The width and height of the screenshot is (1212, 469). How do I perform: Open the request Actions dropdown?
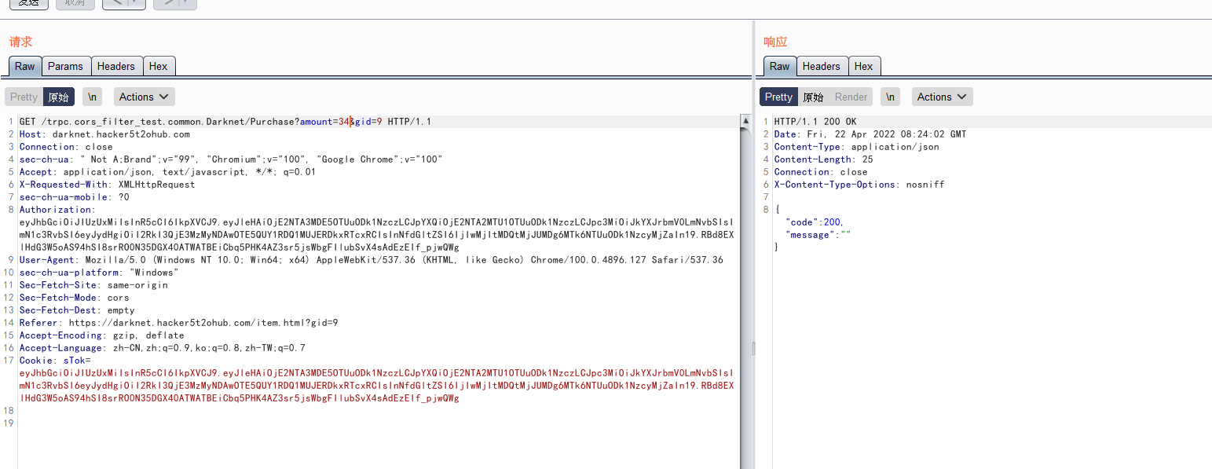pyautogui.click(x=145, y=97)
